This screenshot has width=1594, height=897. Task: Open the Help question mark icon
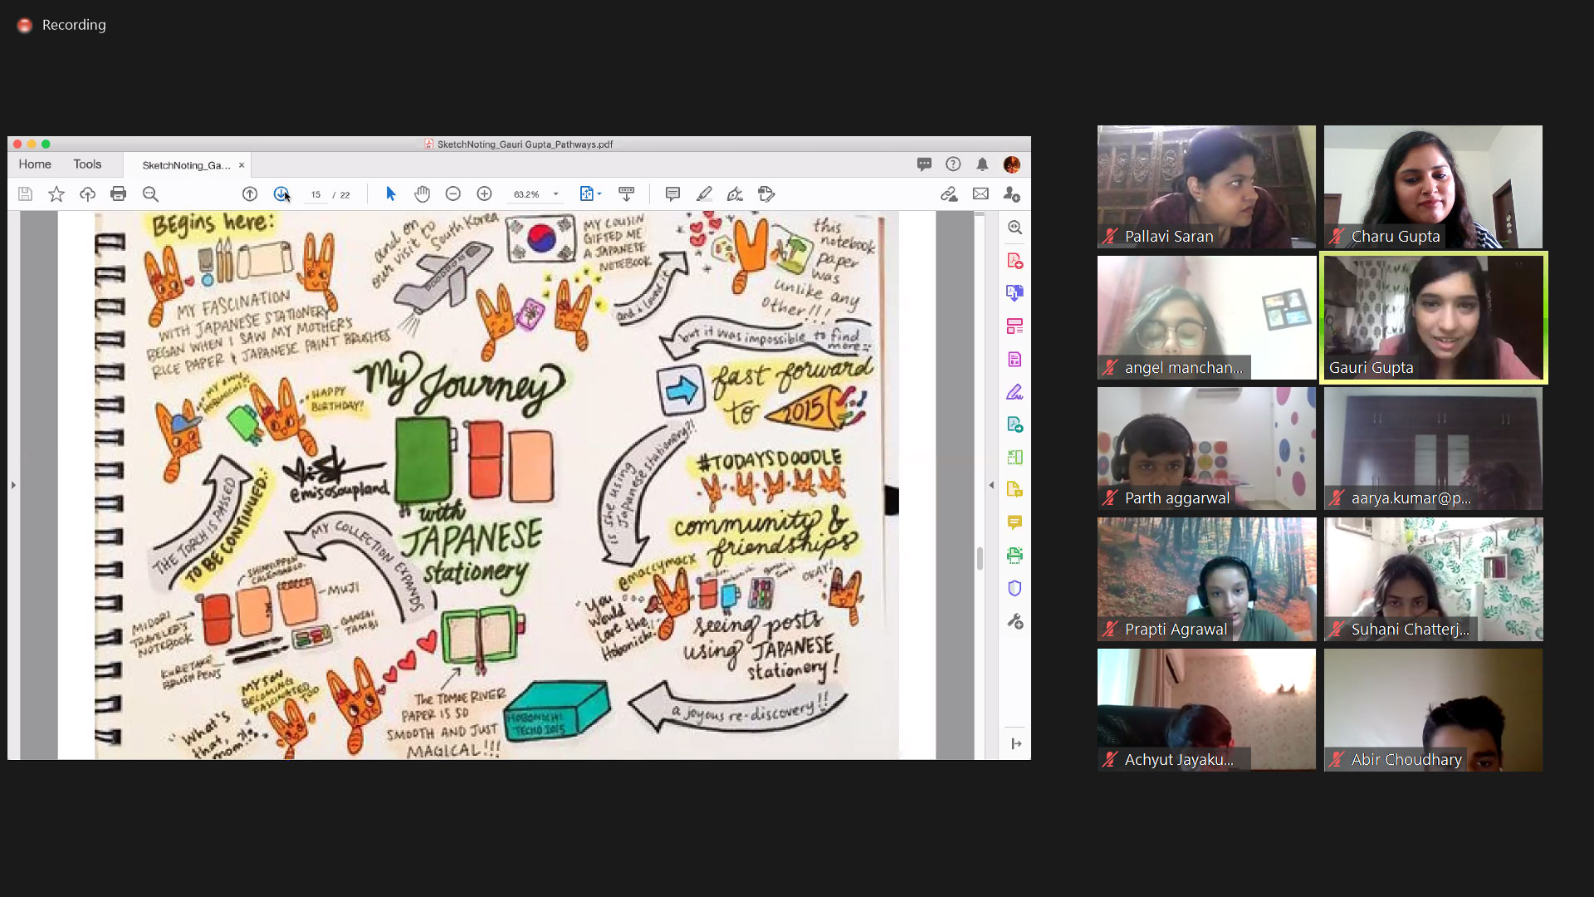coord(953,164)
